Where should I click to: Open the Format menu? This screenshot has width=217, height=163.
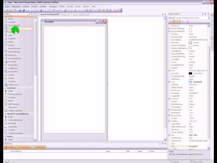click(x=70, y=6)
